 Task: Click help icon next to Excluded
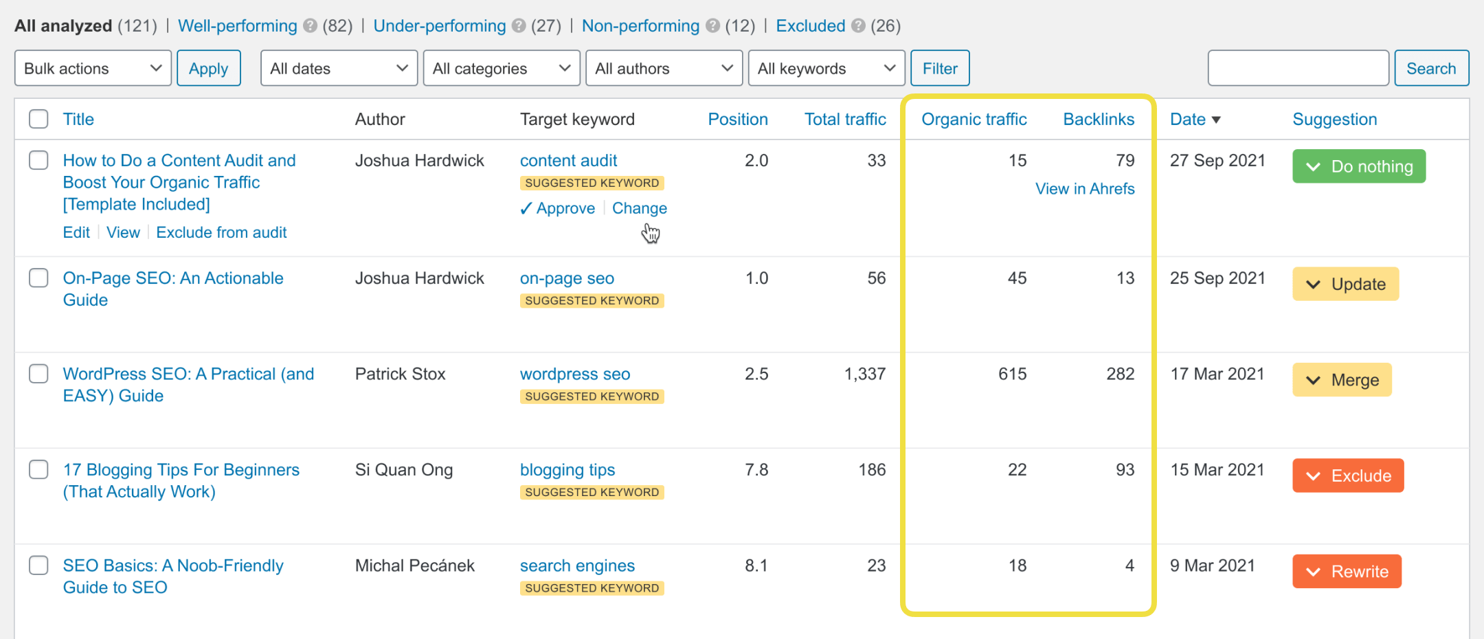click(x=858, y=26)
